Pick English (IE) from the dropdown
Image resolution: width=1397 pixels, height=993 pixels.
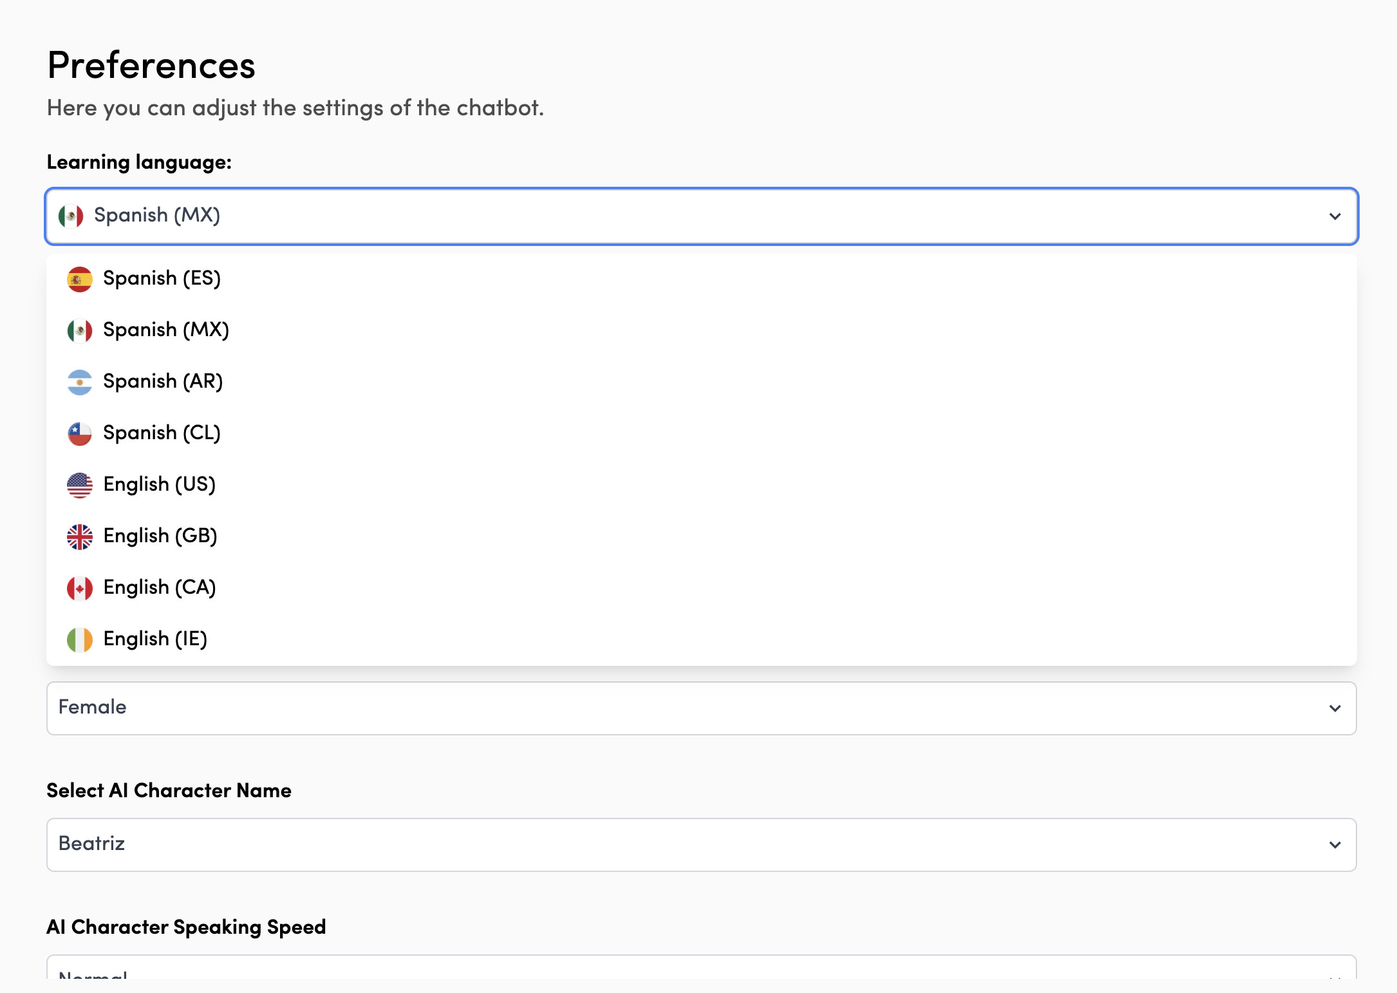[x=155, y=639]
